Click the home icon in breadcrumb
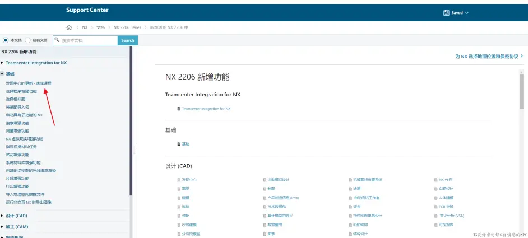The image size is (528, 238). coord(69,27)
